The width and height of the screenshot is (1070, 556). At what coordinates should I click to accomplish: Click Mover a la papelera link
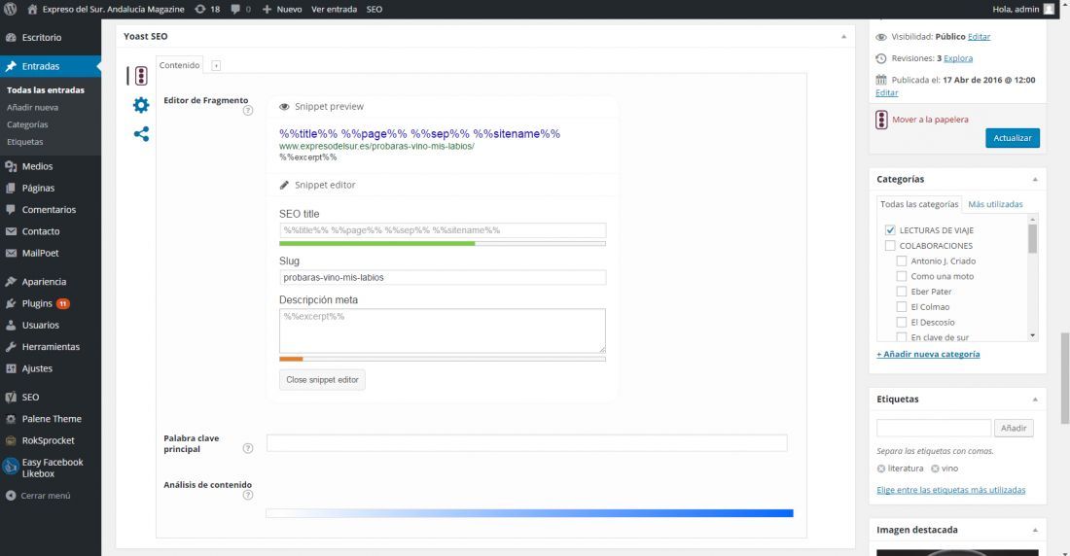click(930, 120)
